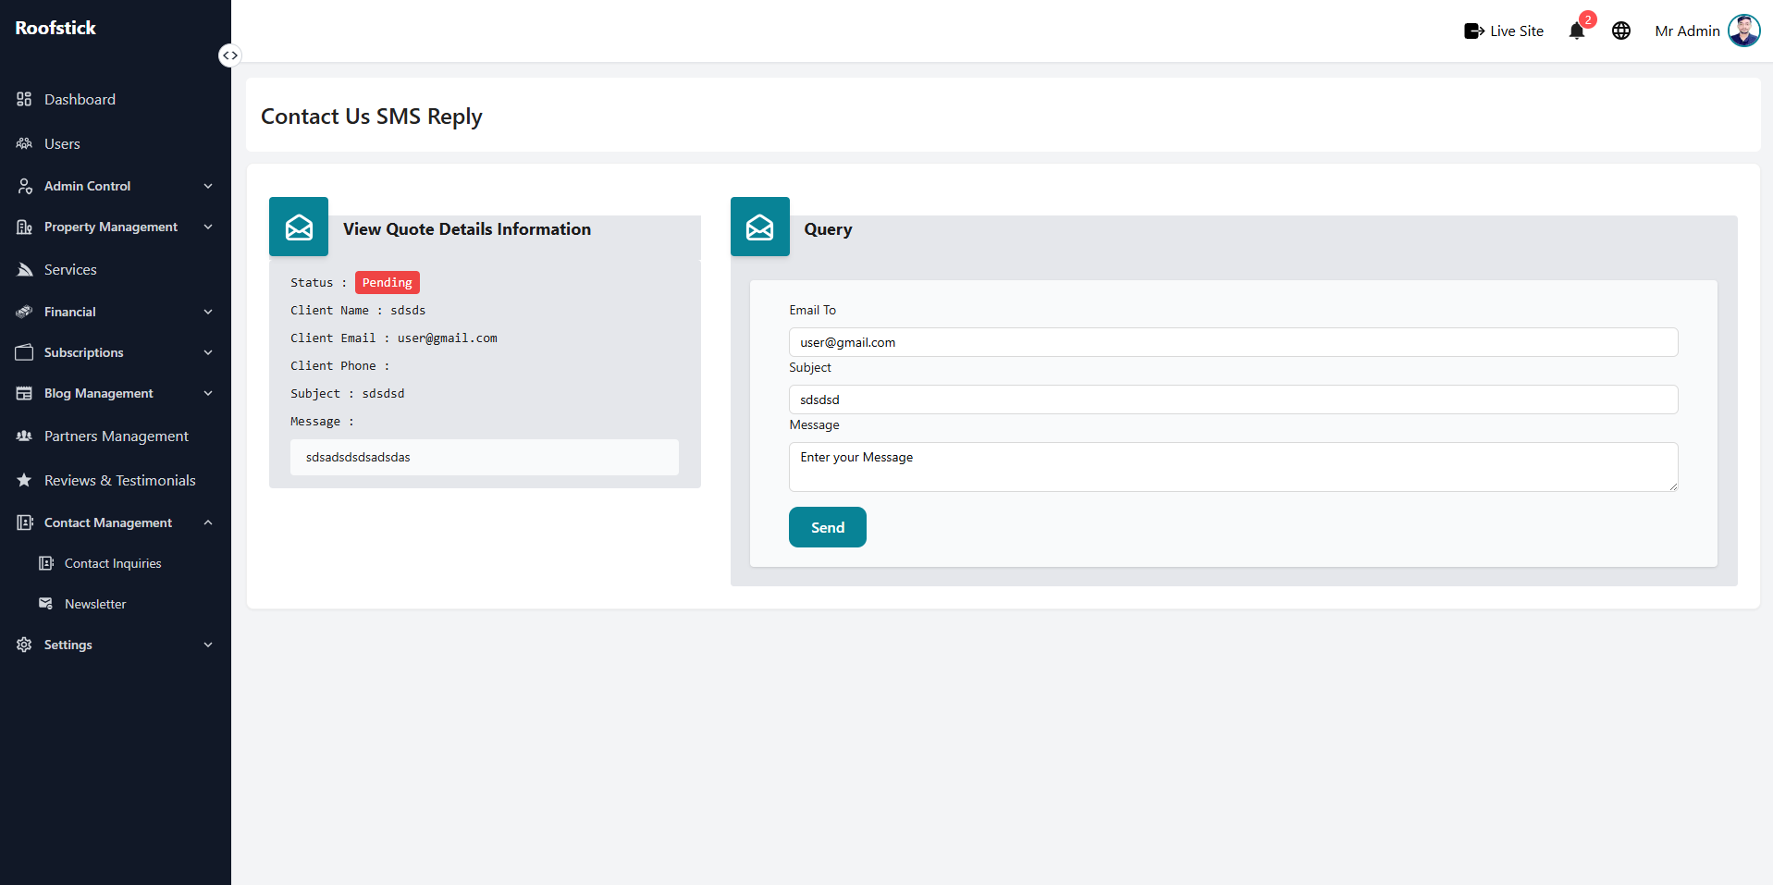Open the notifications bell icon
Image resolution: width=1773 pixels, height=885 pixels.
pos(1577,31)
